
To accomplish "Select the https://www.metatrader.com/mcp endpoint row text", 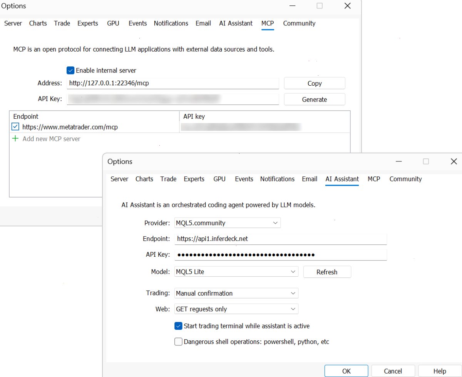I will [70, 127].
